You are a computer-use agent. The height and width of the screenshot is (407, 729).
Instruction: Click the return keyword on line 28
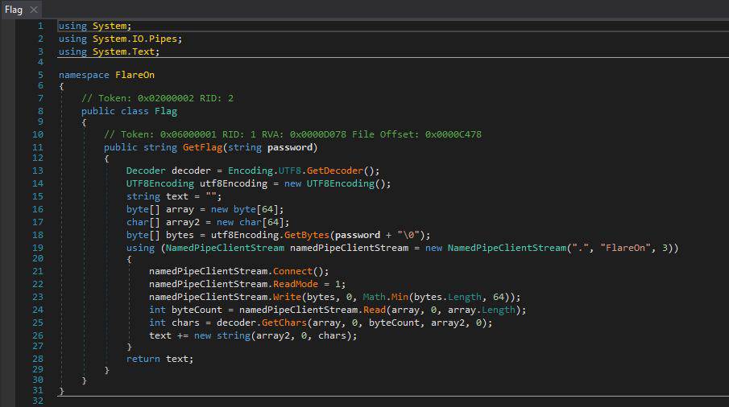point(143,359)
